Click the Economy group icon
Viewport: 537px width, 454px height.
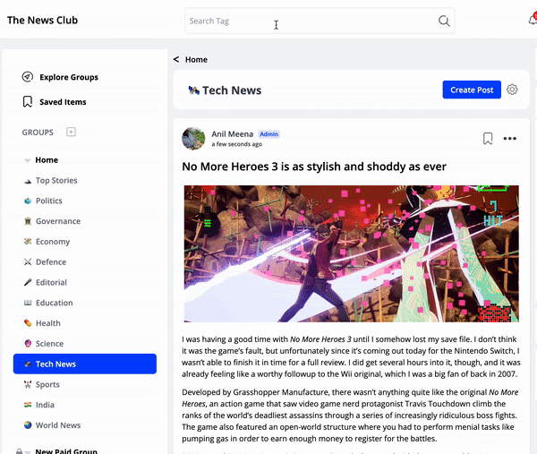[28, 242]
